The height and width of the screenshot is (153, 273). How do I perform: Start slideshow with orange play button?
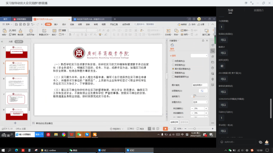[165, 129]
